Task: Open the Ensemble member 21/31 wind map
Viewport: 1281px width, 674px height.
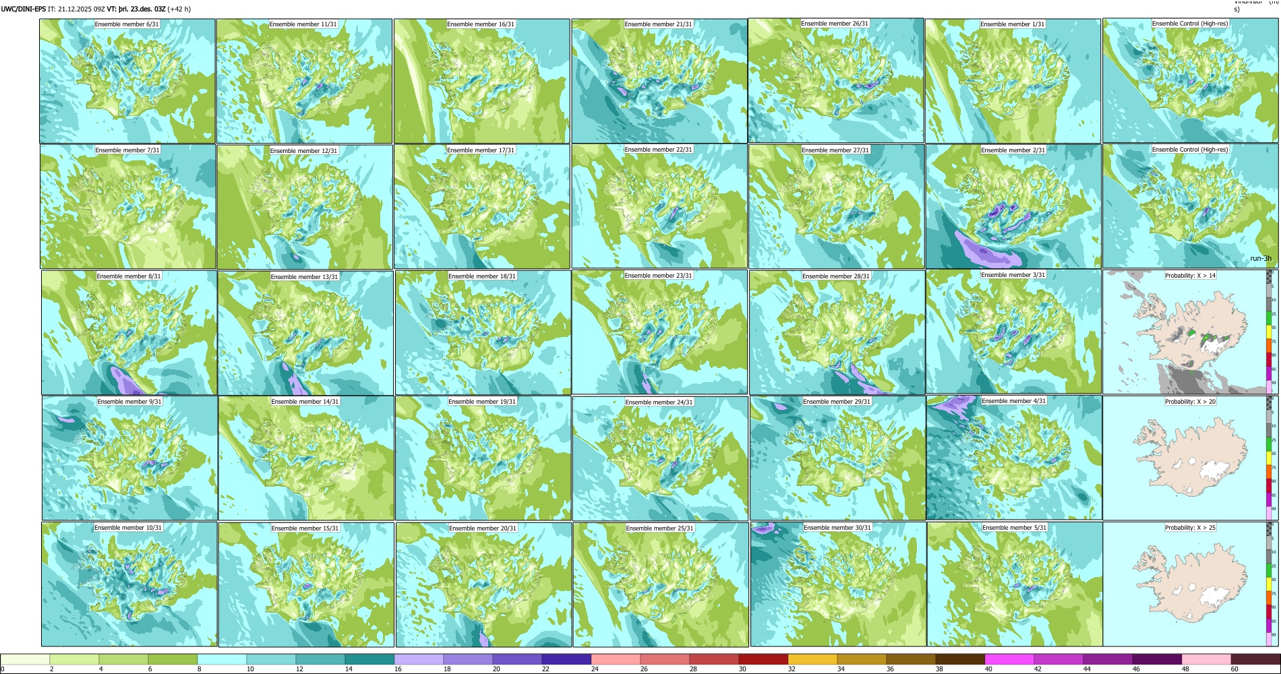Action: 659,81
